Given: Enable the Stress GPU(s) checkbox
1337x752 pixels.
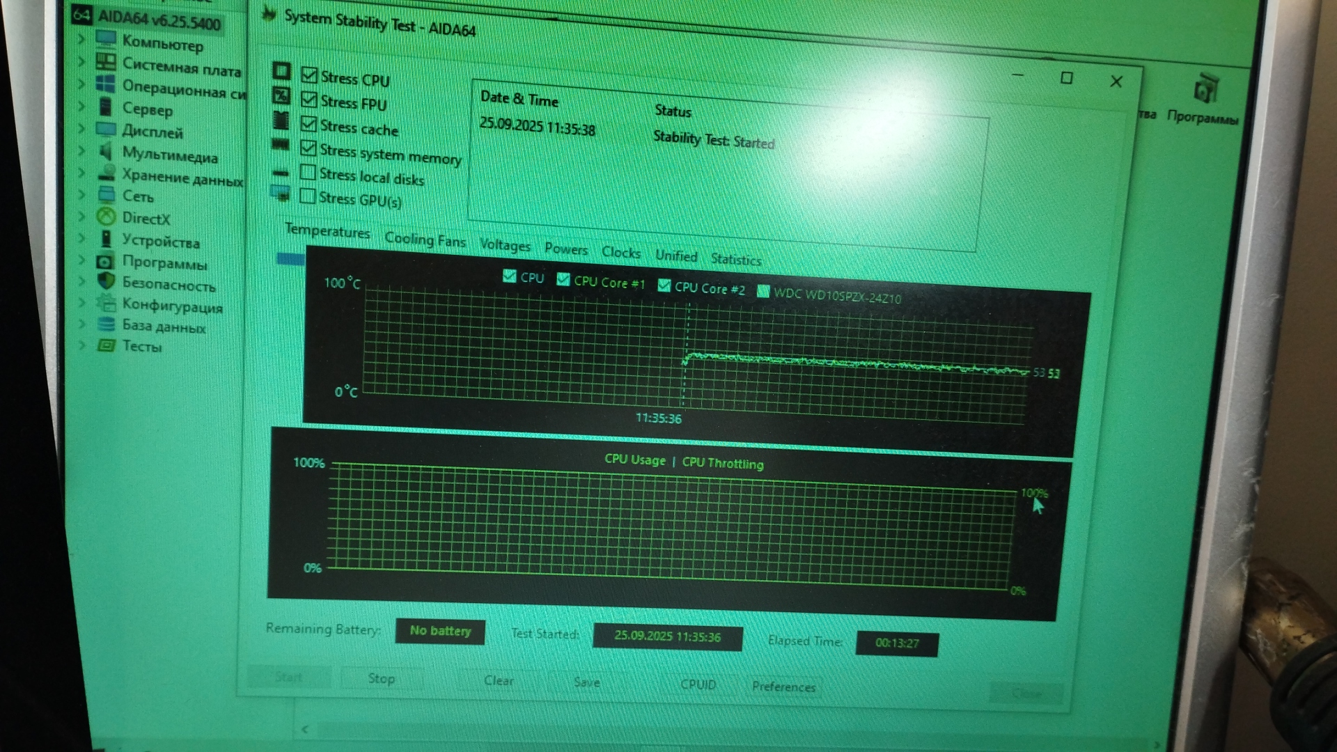Looking at the screenshot, I should (307, 196).
